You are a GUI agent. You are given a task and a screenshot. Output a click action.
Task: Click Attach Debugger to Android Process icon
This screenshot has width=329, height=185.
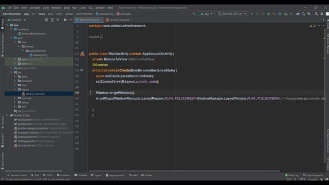[286, 14]
